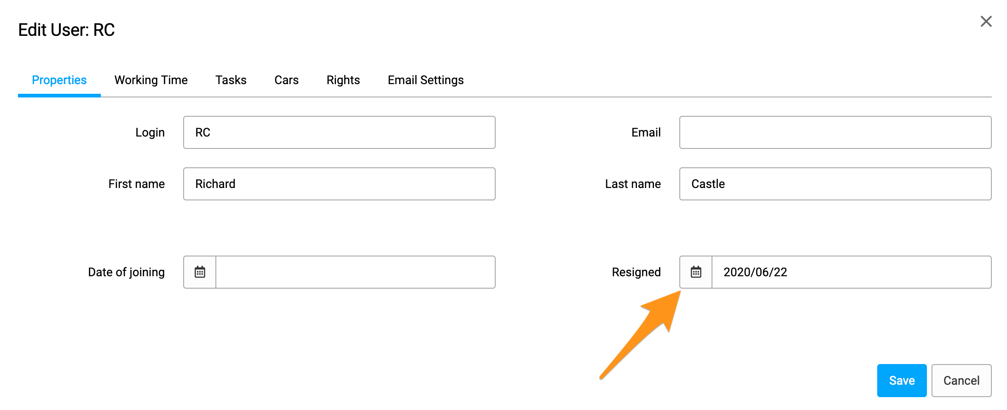Focus the Login input field
Screen dimensions: 1007x410
(x=339, y=132)
